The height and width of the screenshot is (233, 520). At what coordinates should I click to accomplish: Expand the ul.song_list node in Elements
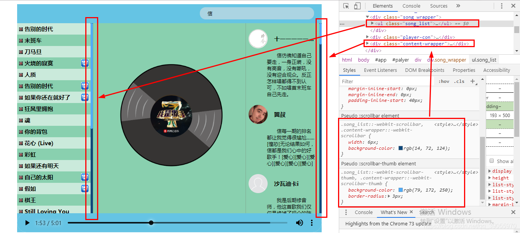pyautogui.click(x=372, y=23)
